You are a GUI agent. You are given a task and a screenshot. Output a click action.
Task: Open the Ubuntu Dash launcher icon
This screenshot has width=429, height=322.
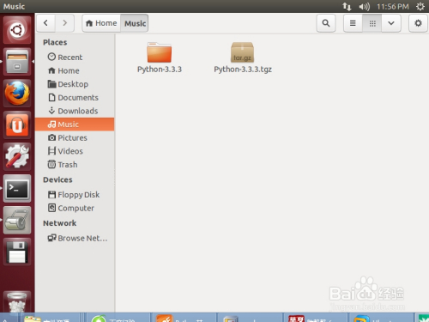[17, 30]
